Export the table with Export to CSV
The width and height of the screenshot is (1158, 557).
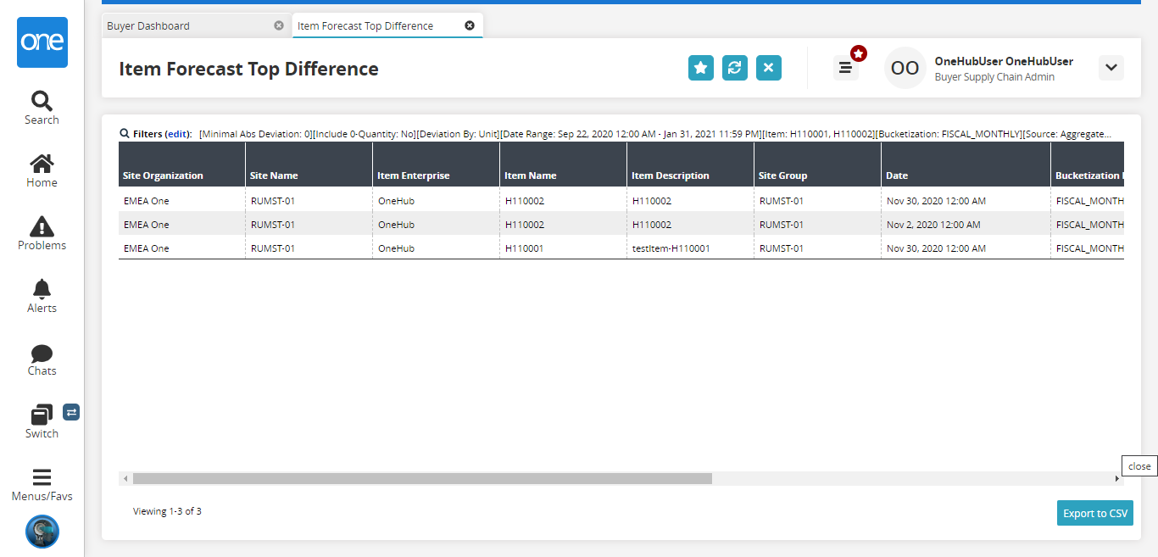point(1094,513)
